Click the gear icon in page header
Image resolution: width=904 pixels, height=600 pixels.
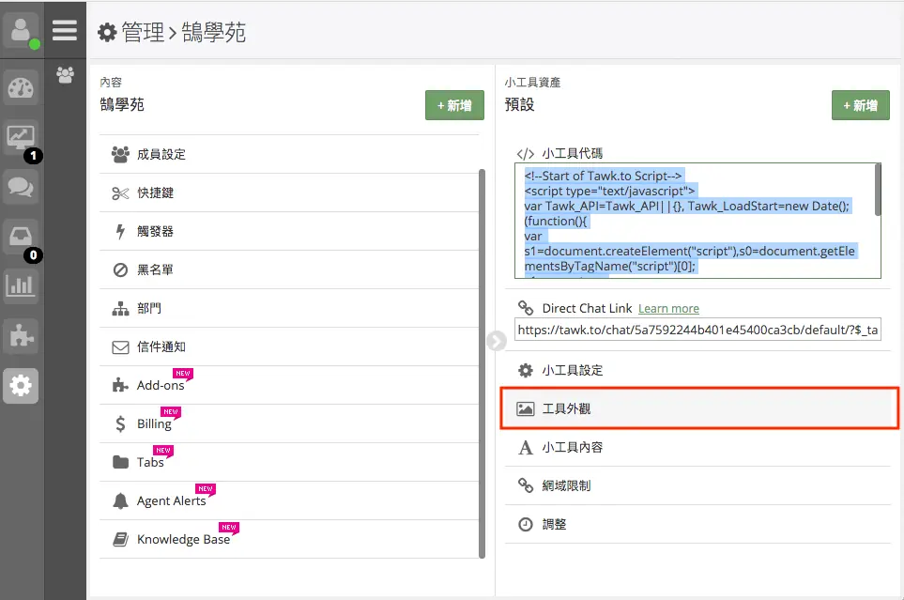click(x=107, y=32)
